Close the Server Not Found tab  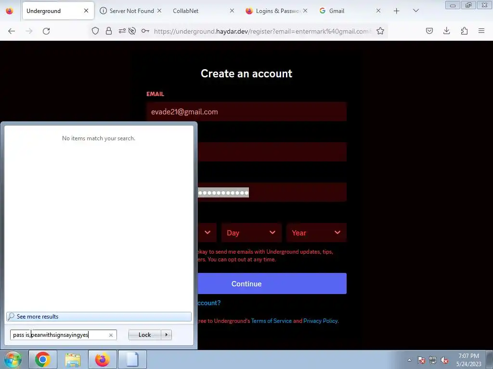point(159,11)
